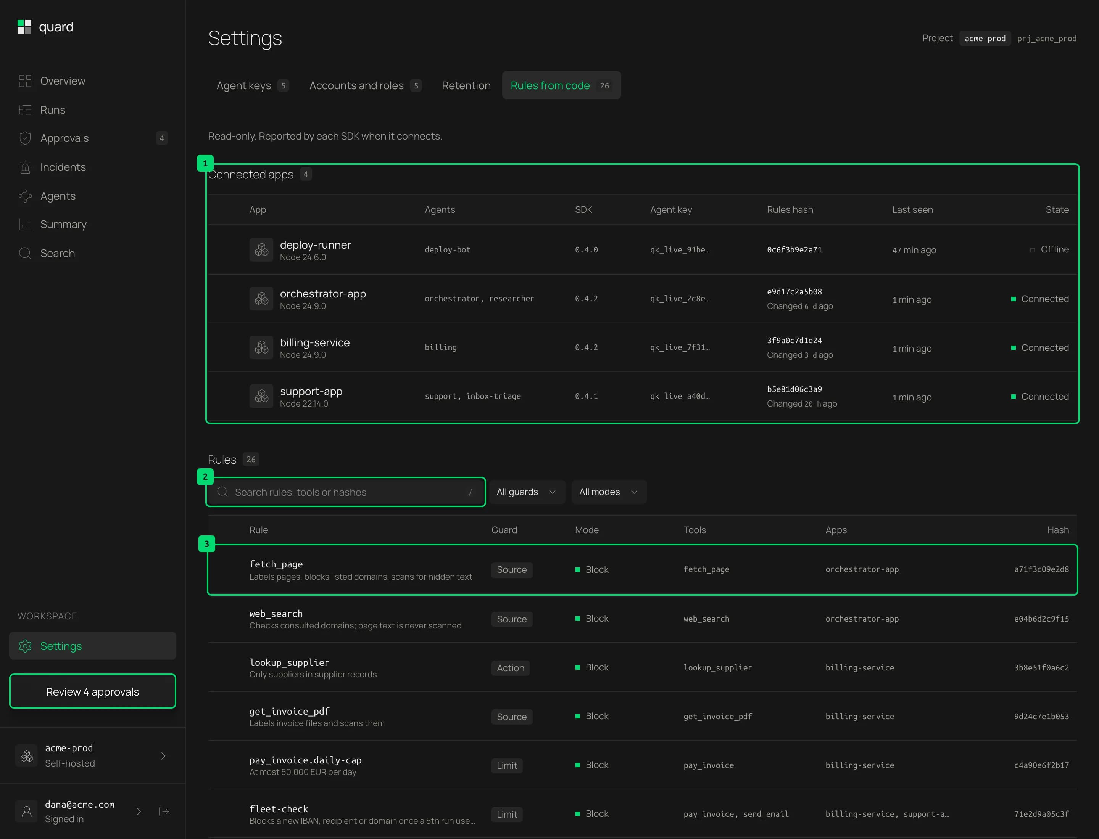
Task: Open the All modes dropdown
Action: pos(609,492)
